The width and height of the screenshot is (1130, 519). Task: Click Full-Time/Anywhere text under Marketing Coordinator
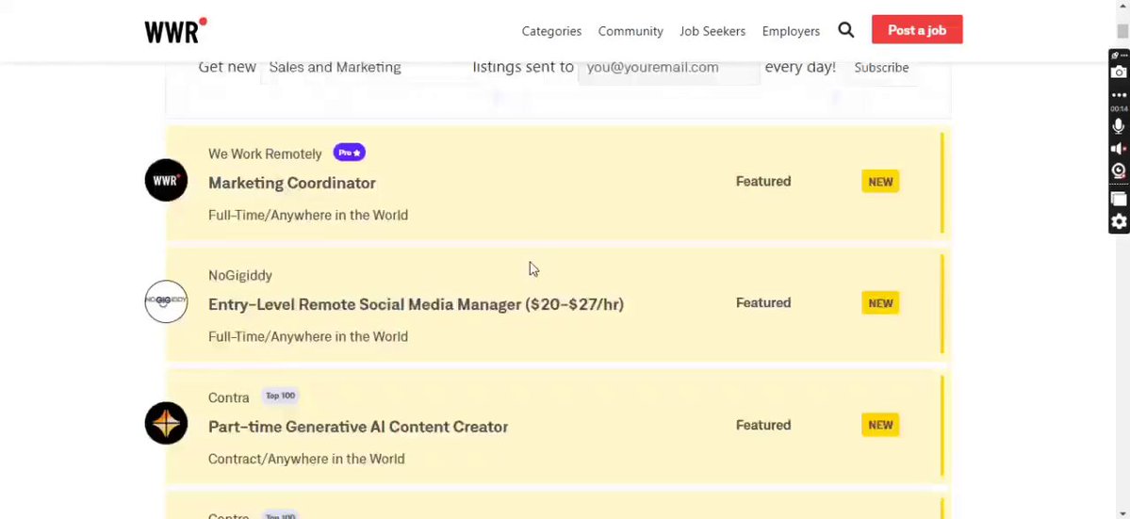click(x=308, y=216)
